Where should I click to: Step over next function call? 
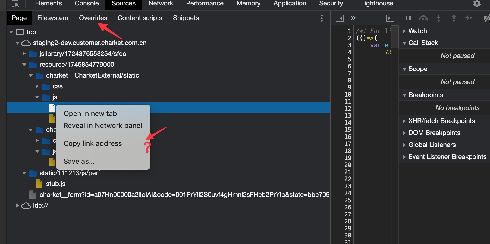(423, 18)
